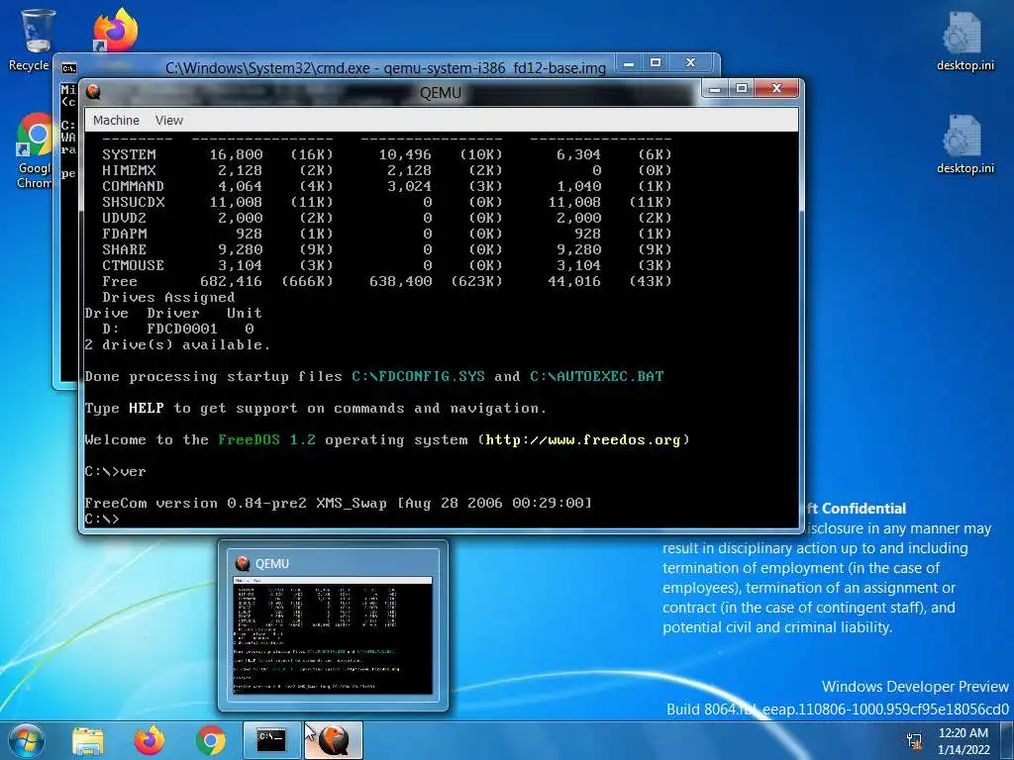
Task: Open the taskbar clock showing 12:20 AM
Action: point(963,740)
